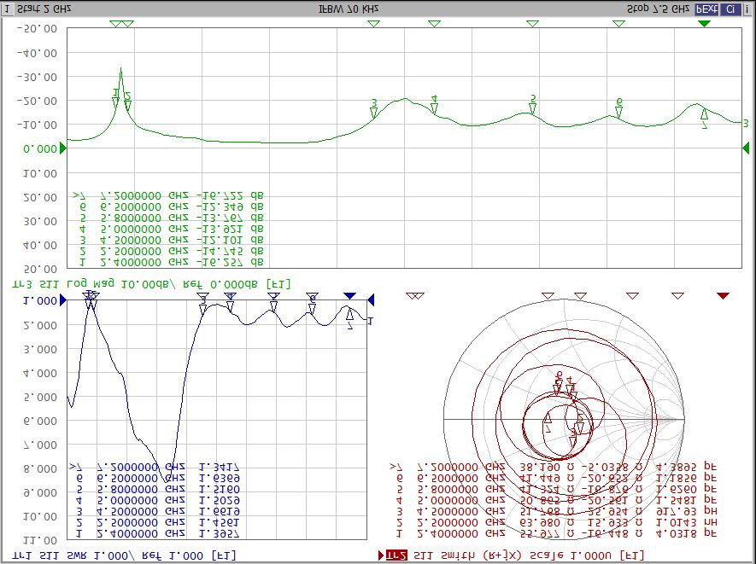Click the Ci correction status indicator icon
756x564 pixels.
coord(730,8)
